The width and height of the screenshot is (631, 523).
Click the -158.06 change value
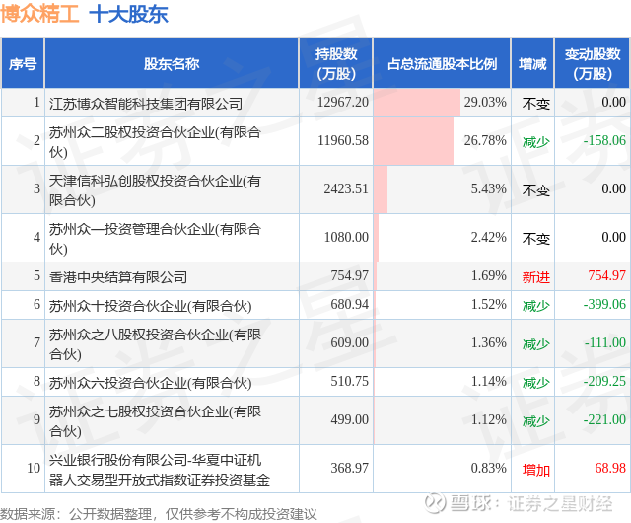604,141
